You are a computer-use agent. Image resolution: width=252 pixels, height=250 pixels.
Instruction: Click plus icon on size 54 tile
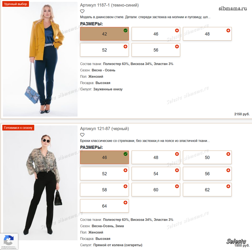point(177,170)
